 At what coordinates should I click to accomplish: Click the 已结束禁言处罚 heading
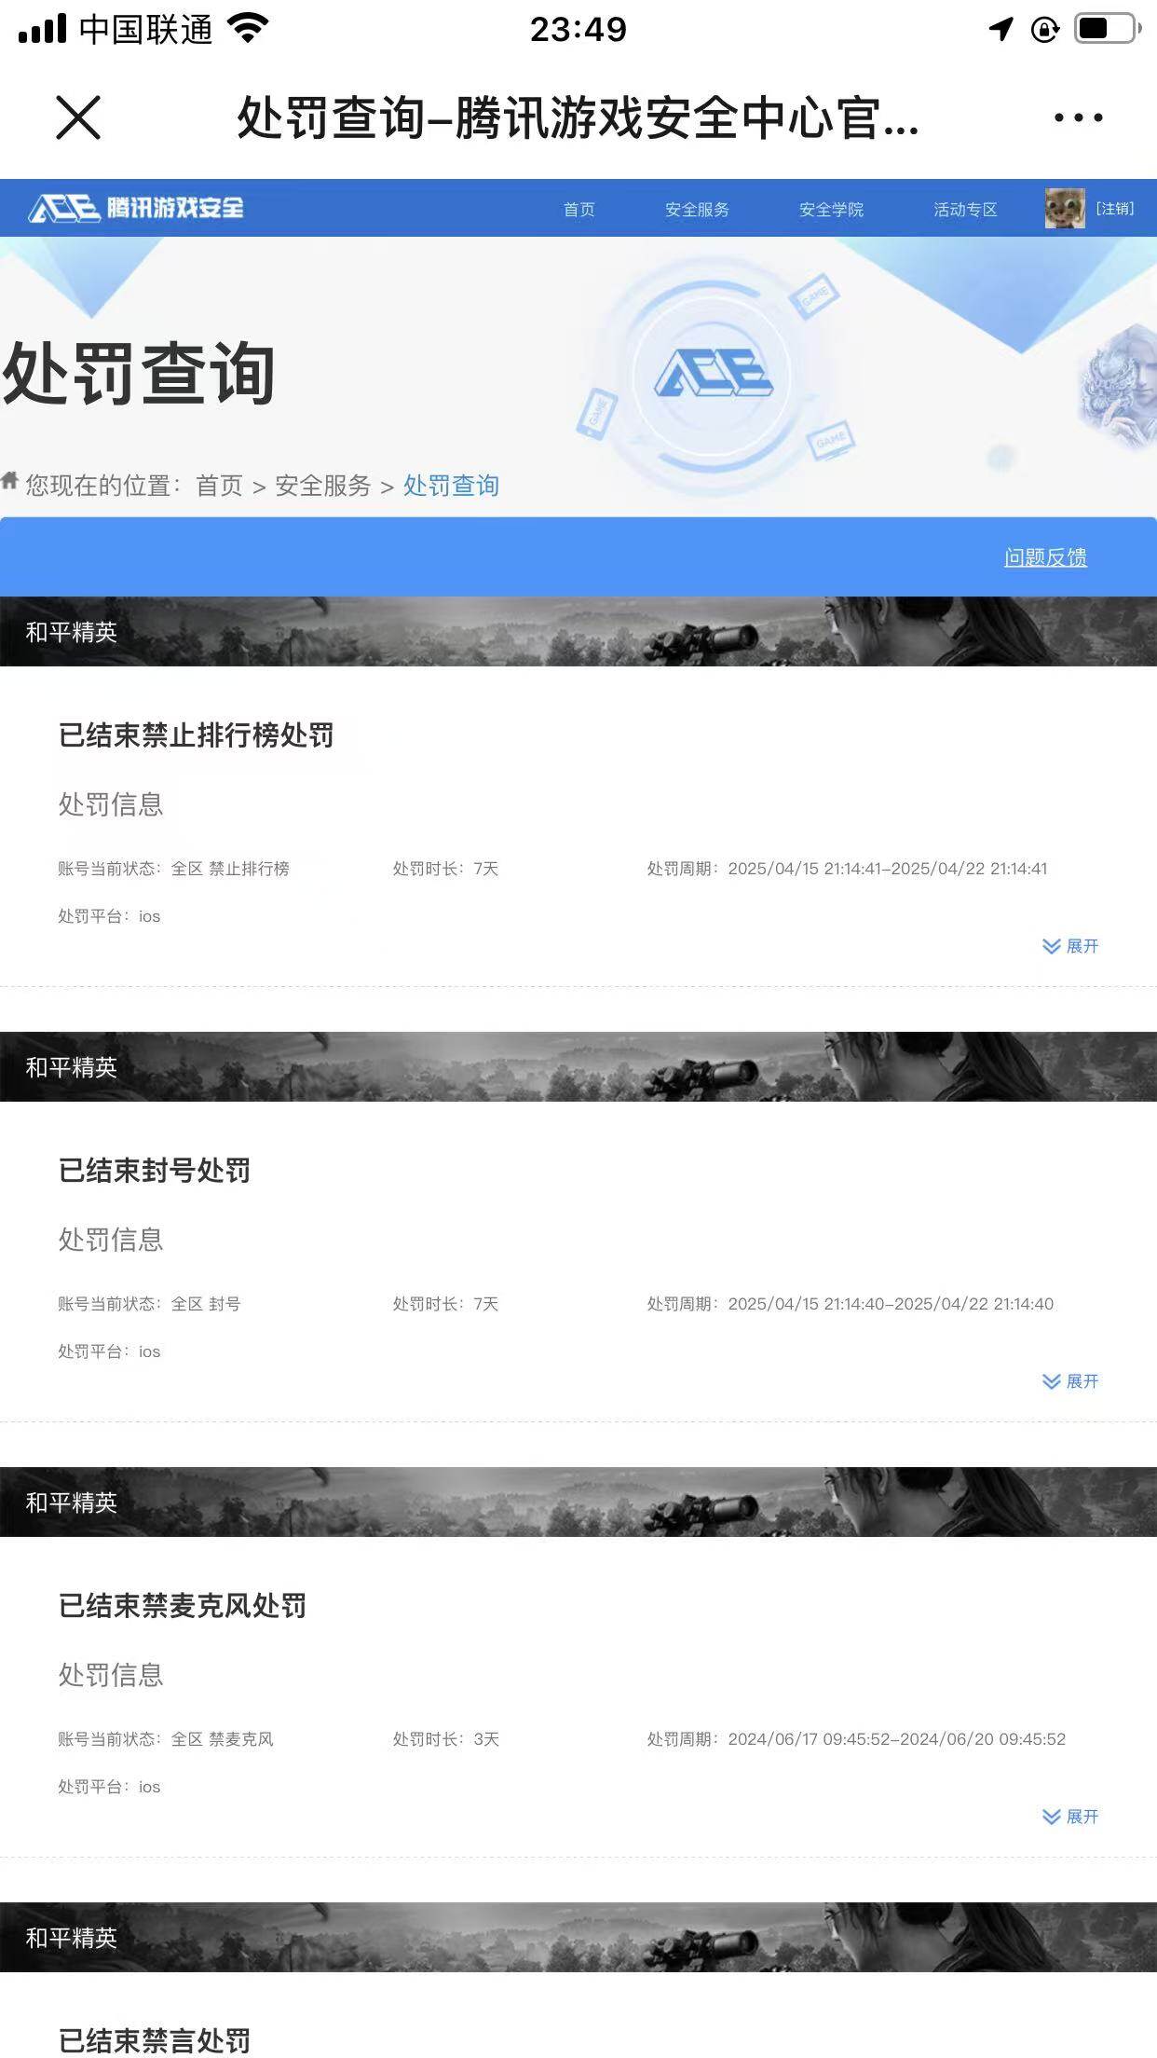[x=154, y=2040]
